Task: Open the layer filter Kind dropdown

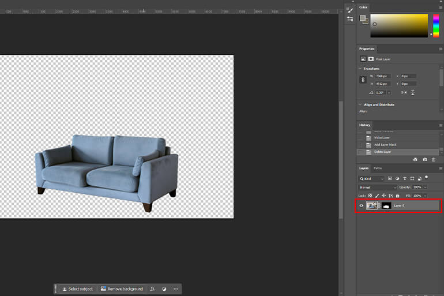Action: (x=371, y=179)
